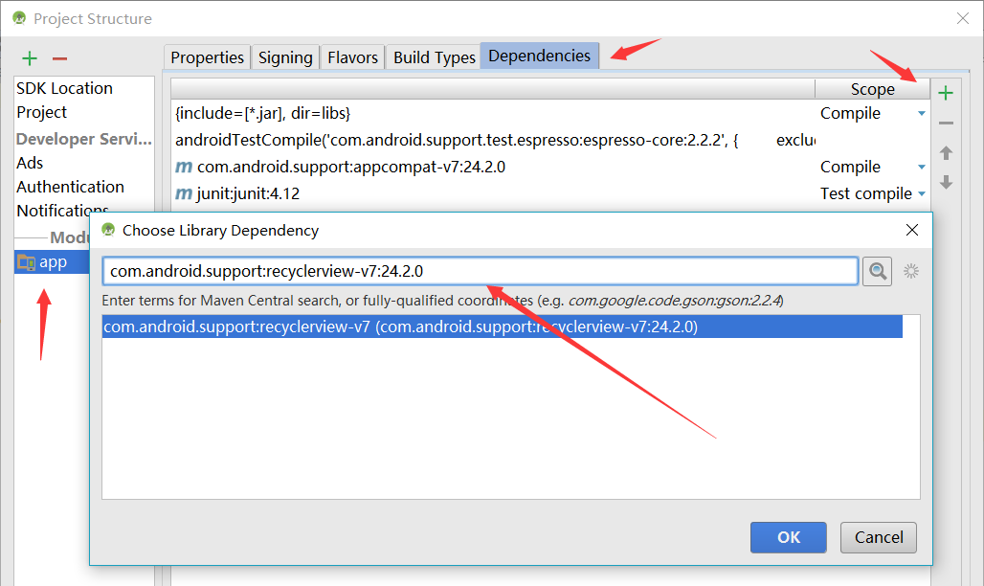984x586 pixels.
Task: Click the green plus to add a module
Action: [x=30, y=58]
